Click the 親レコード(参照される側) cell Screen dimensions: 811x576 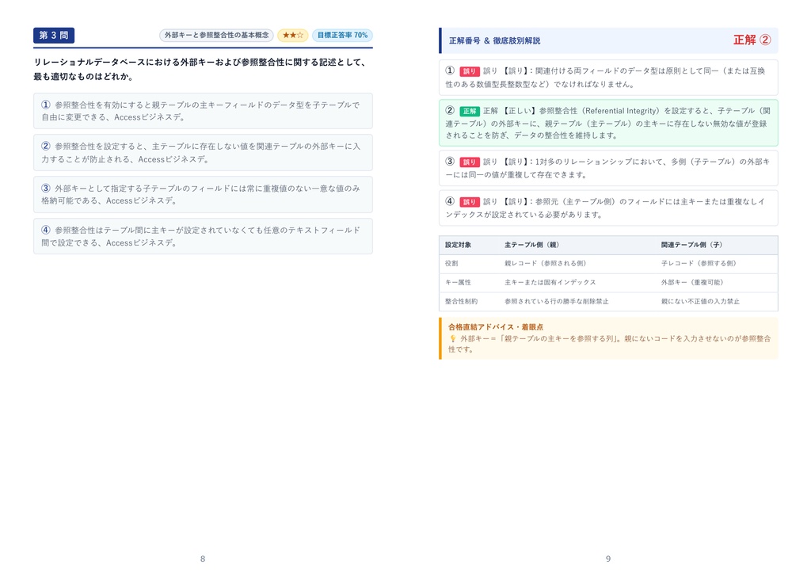[x=545, y=263]
